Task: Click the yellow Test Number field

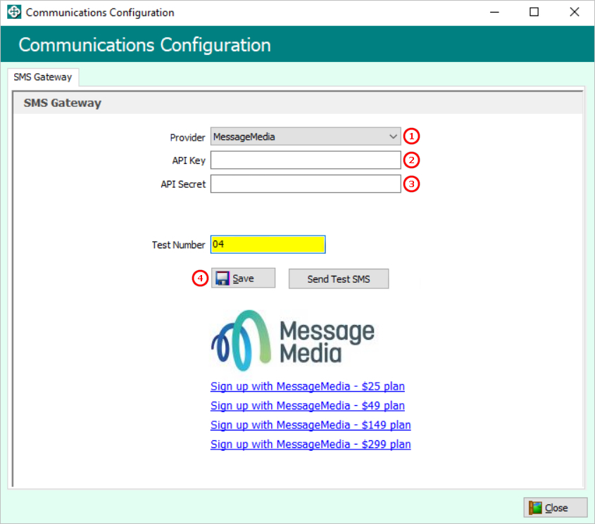Action: click(x=268, y=244)
